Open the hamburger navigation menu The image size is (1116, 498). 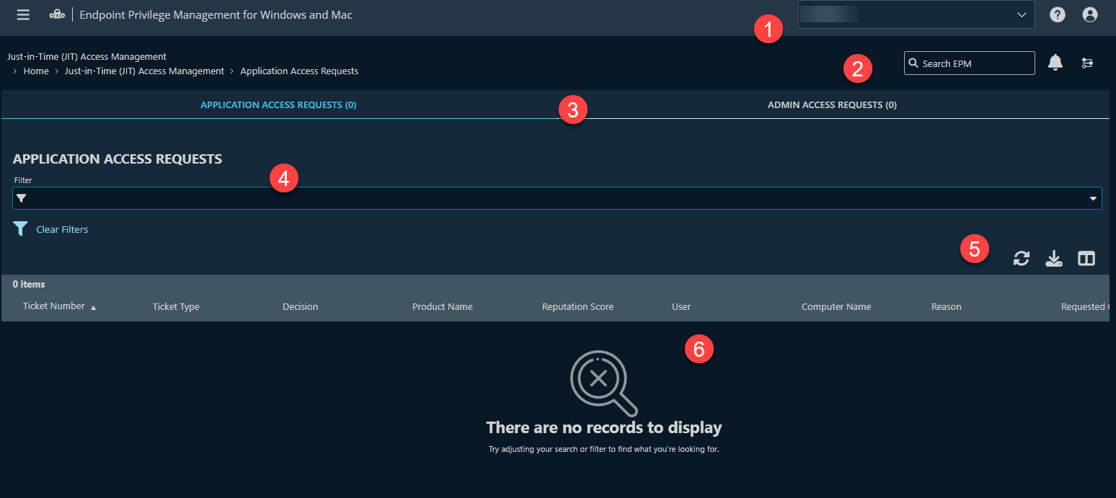coord(23,14)
